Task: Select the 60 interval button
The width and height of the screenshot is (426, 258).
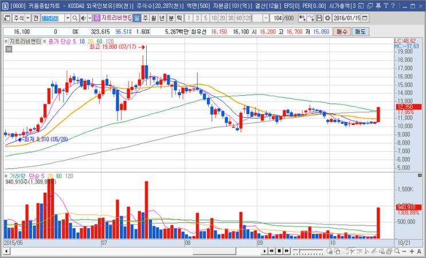Action: (239, 18)
